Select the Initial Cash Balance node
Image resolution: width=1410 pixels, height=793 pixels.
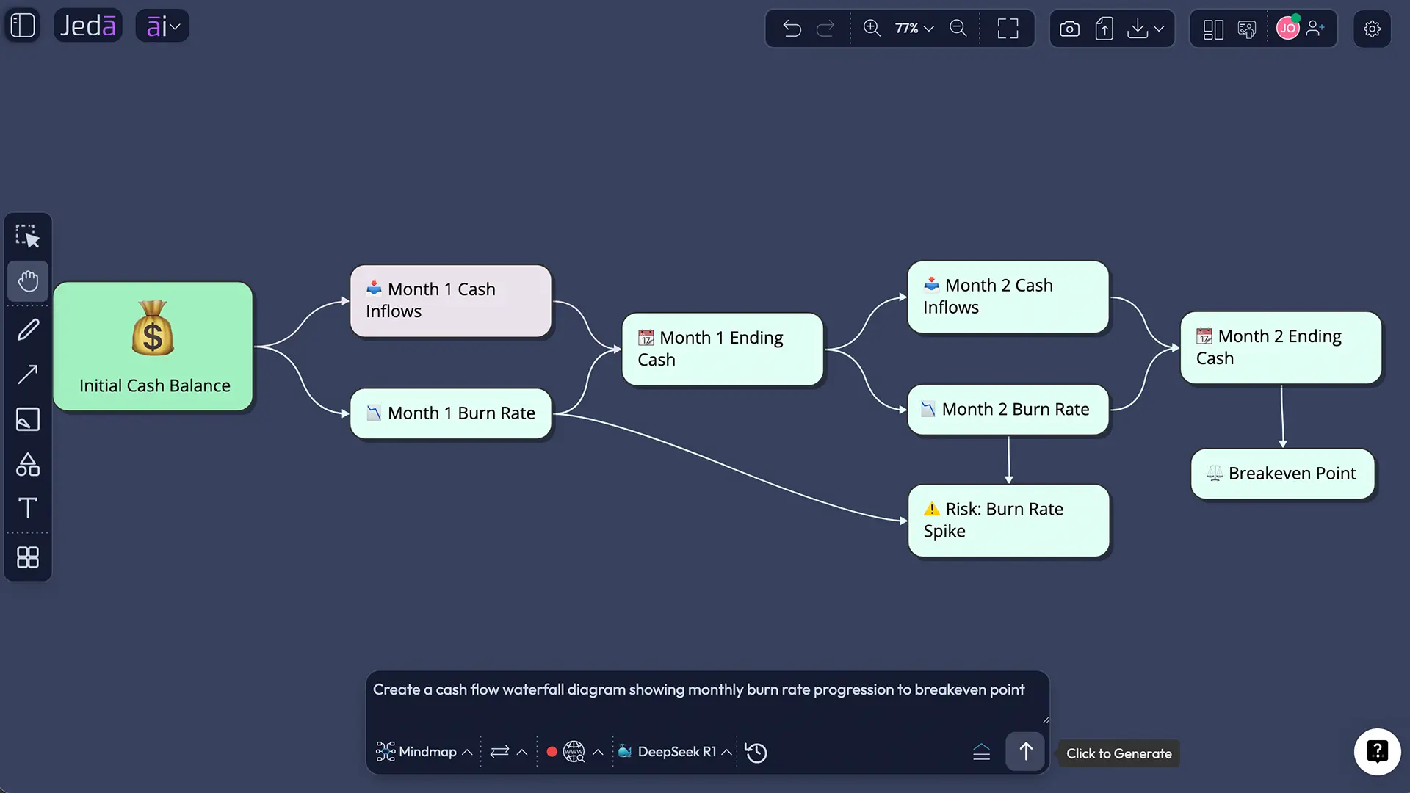(153, 346)
